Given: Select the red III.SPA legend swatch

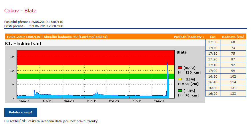Looking at the screenshot, I should click(x=180, y=68).
